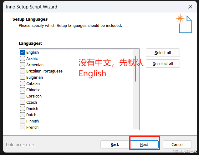Tick the French language checkbox
Screen dimensions: 199x155
[23, 127]
